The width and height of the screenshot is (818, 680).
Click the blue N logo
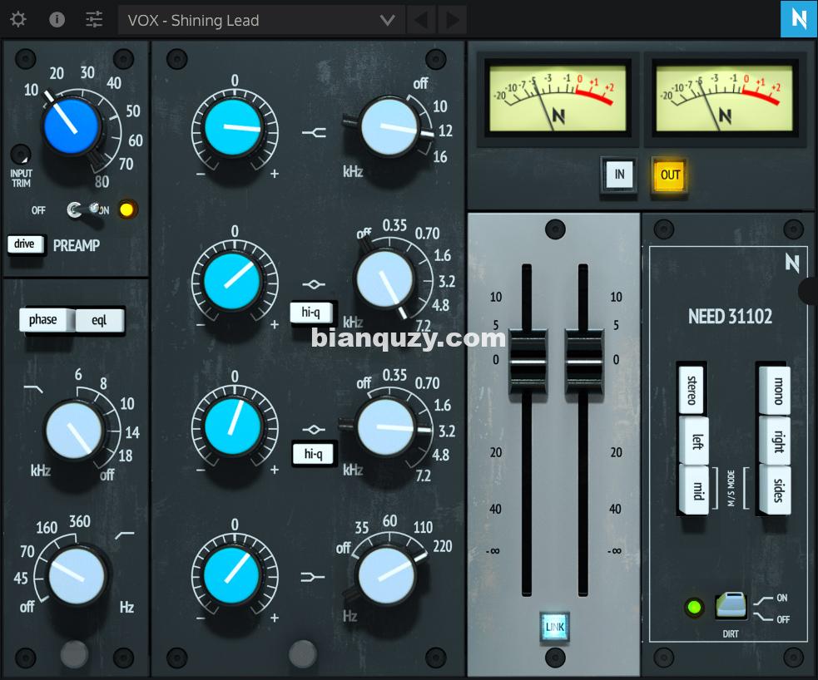point(799,19)
